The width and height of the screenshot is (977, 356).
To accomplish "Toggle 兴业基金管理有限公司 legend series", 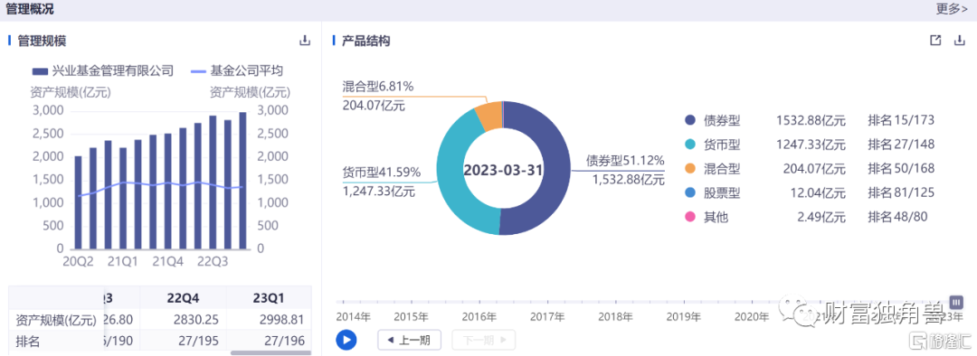I will point(103,71).
